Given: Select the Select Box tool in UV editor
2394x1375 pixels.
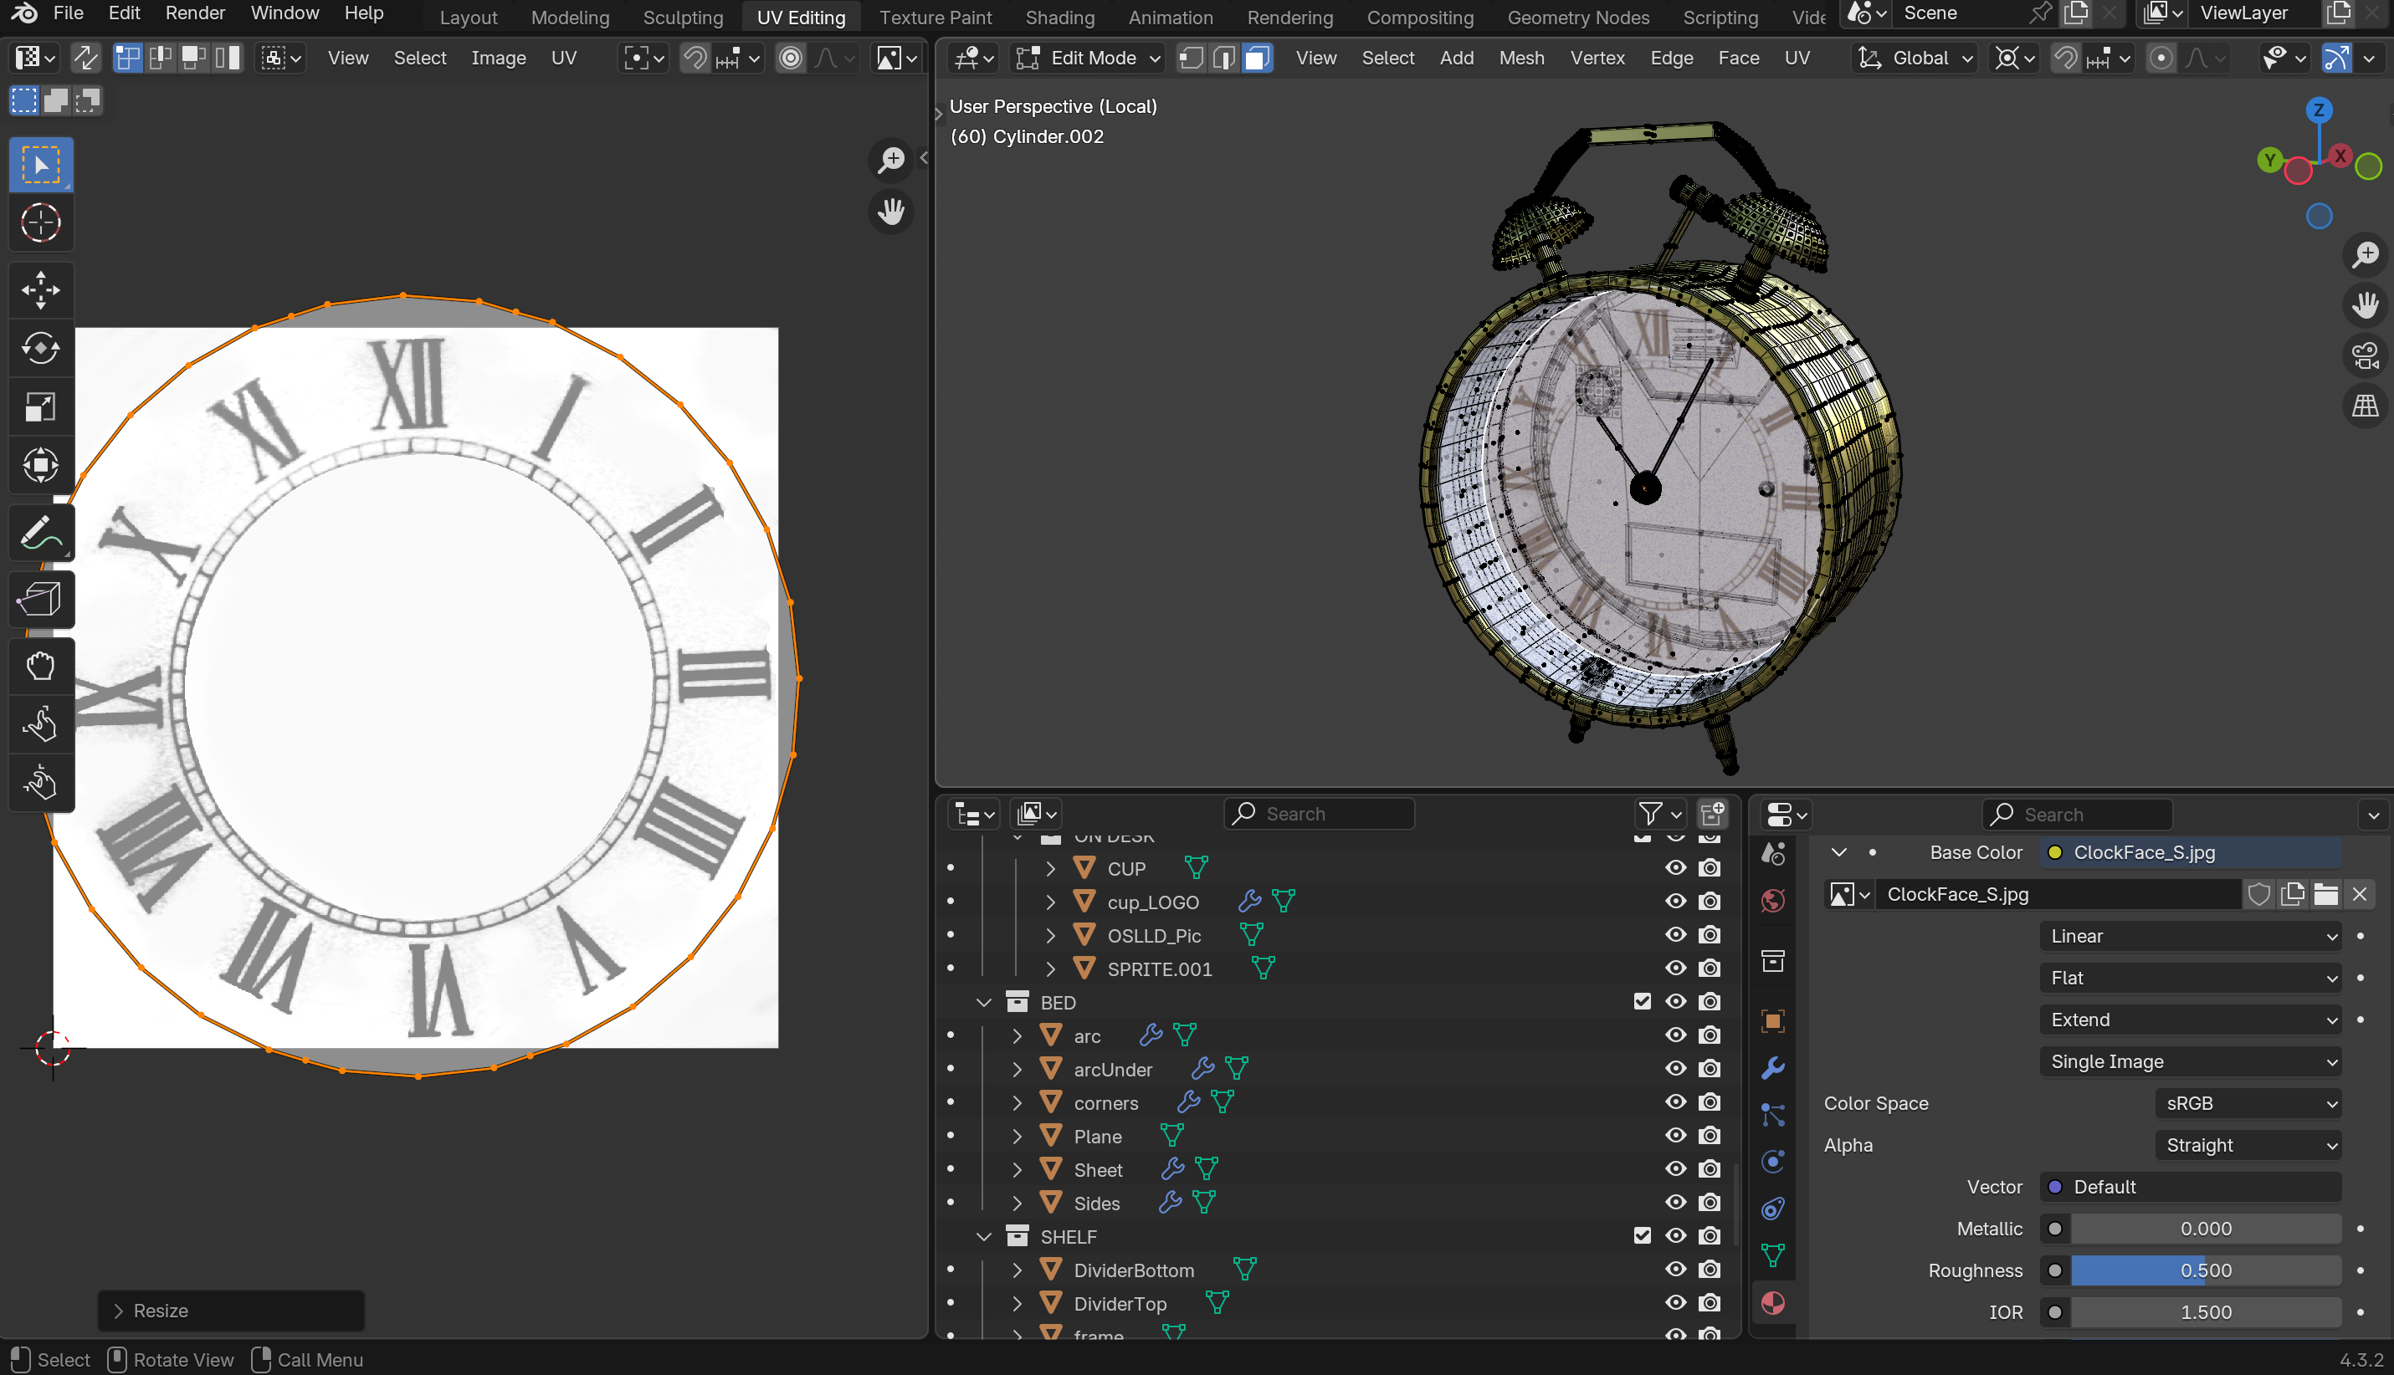Looking at the screenshot, I should click(x=41, y=164).
